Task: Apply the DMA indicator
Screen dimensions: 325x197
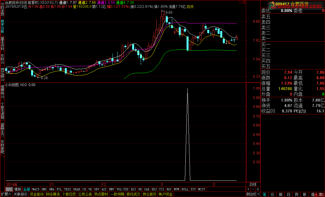Action: click(x=52, y=189)
